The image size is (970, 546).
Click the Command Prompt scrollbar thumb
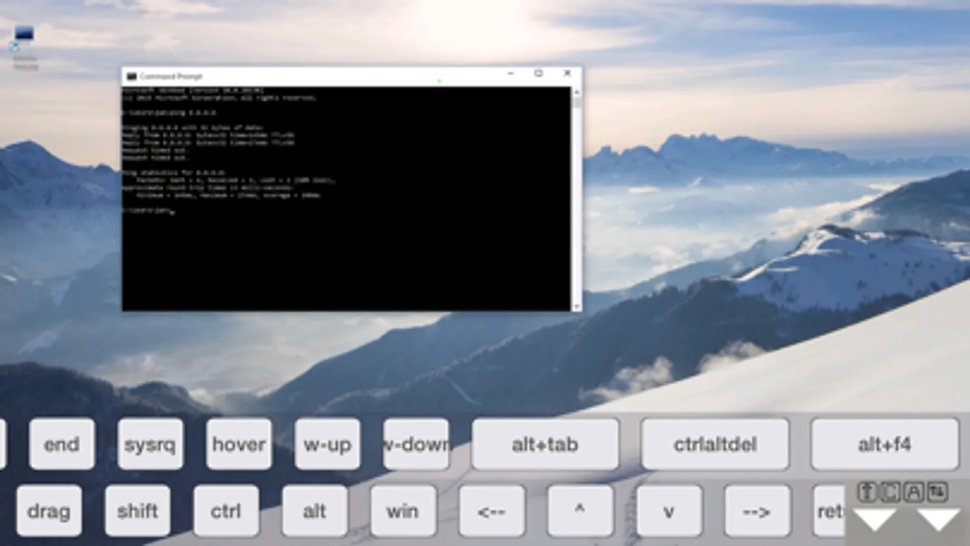(576, 103)
